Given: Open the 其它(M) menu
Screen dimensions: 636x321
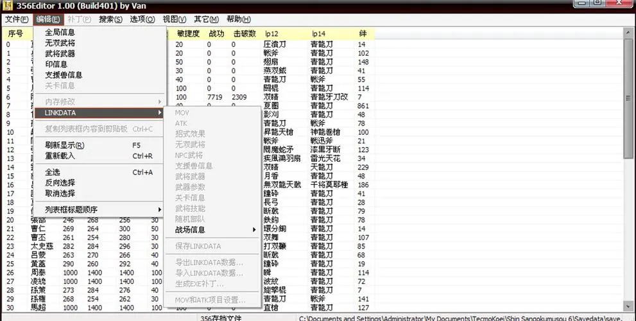Looking at the screenshot, I should pyautogui.click(x=206, y=19).
